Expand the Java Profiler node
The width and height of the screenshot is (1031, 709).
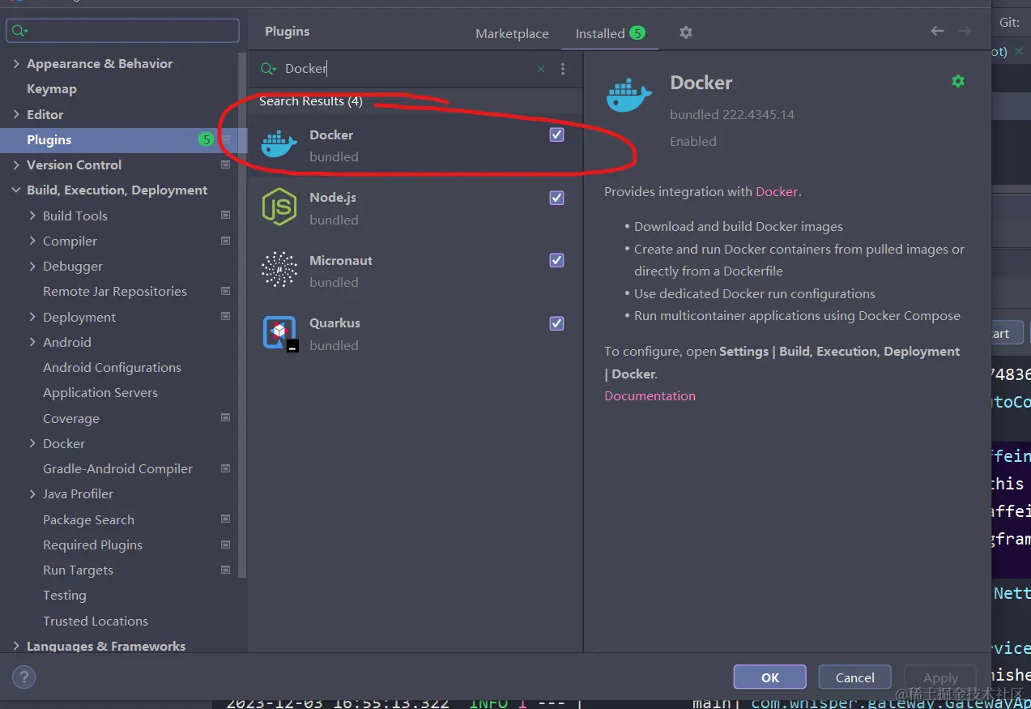[32, 493]
